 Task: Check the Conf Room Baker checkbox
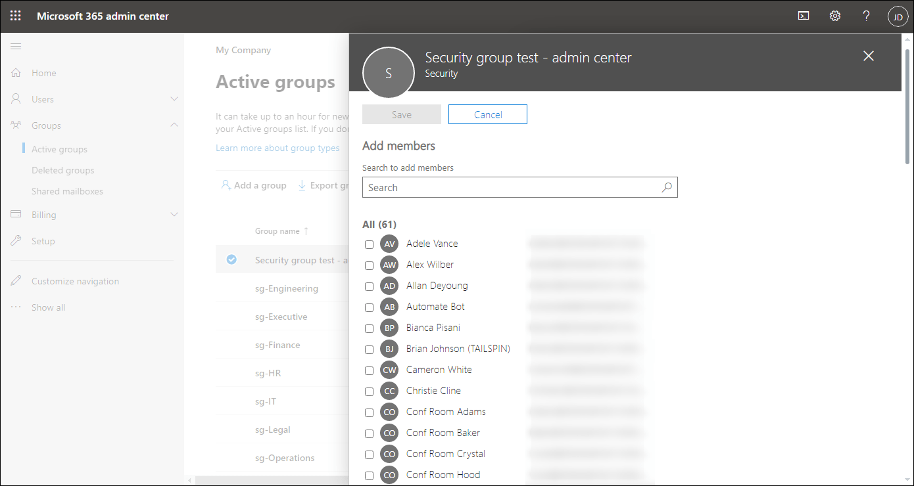[369, 433]
